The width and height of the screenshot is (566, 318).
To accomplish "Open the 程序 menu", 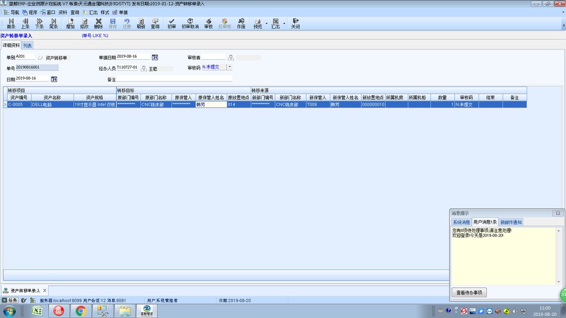I will coord(30,12).
